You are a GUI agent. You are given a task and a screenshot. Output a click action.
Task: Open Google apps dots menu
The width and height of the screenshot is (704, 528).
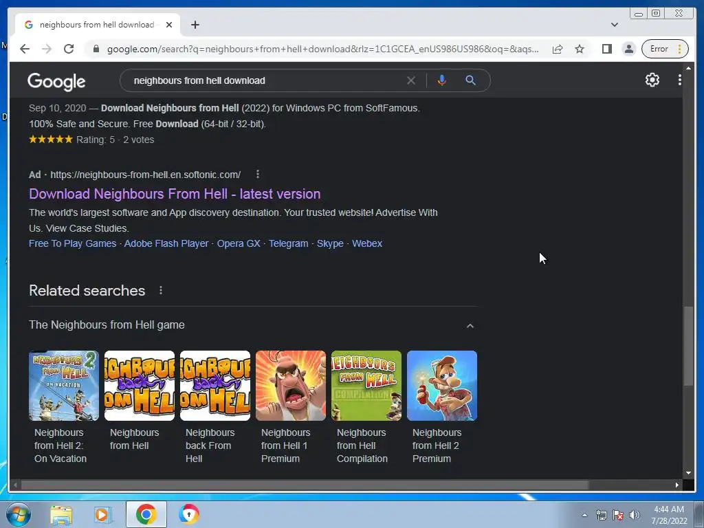pyautogui.click(x=679, y=80)
